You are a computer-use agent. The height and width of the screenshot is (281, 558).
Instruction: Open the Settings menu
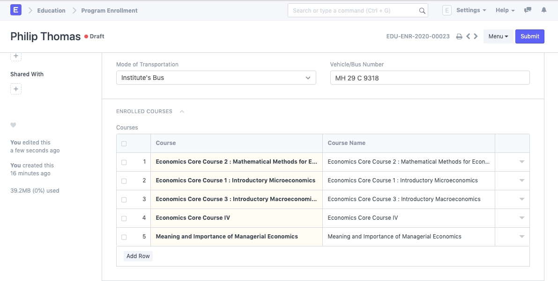coord(471,10)
